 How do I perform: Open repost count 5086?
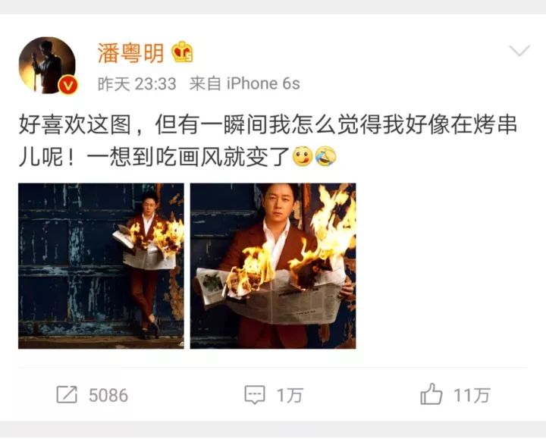108,396
